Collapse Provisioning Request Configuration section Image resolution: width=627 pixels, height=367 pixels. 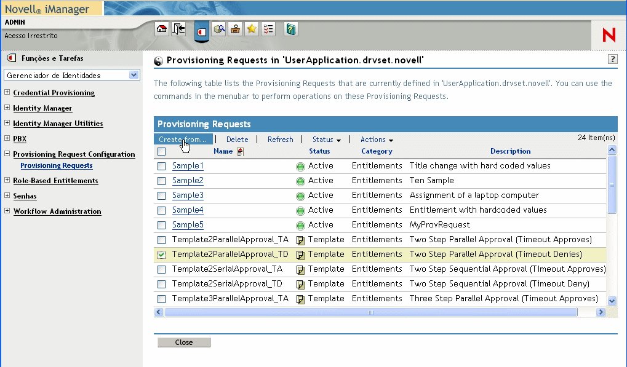click(x=7, y=154)
